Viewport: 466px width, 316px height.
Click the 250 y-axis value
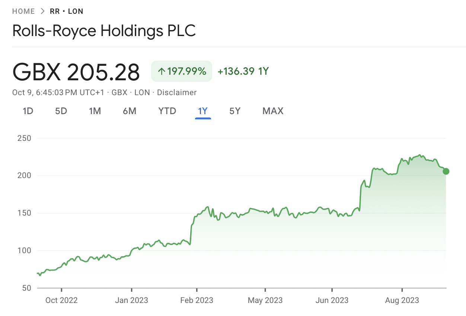[x=24, y=138]
